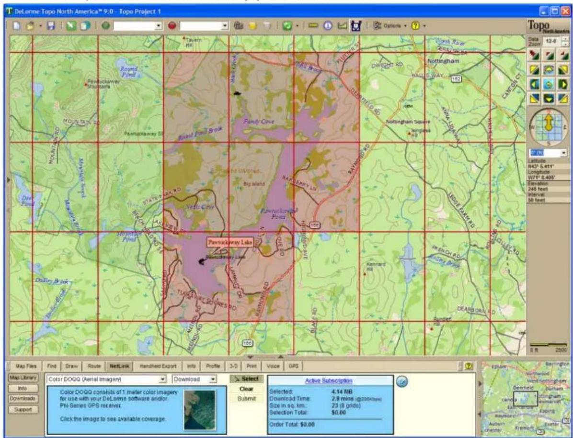
Task: Expand the refresh icon dropdown arrow
Action: 297,26
